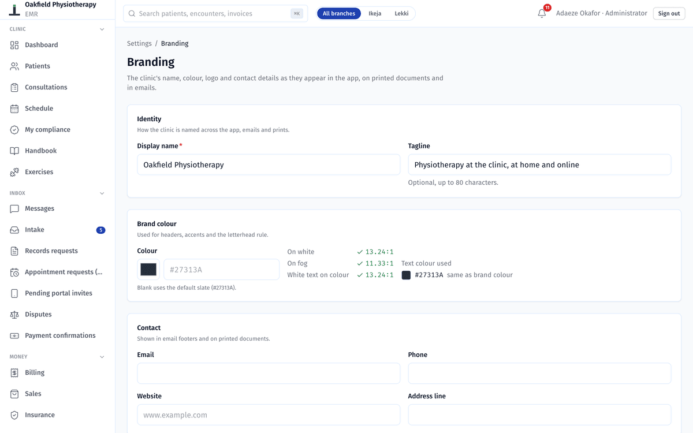
Task: Click the Appointment requests calendar icon
Action: click(14, 273)
